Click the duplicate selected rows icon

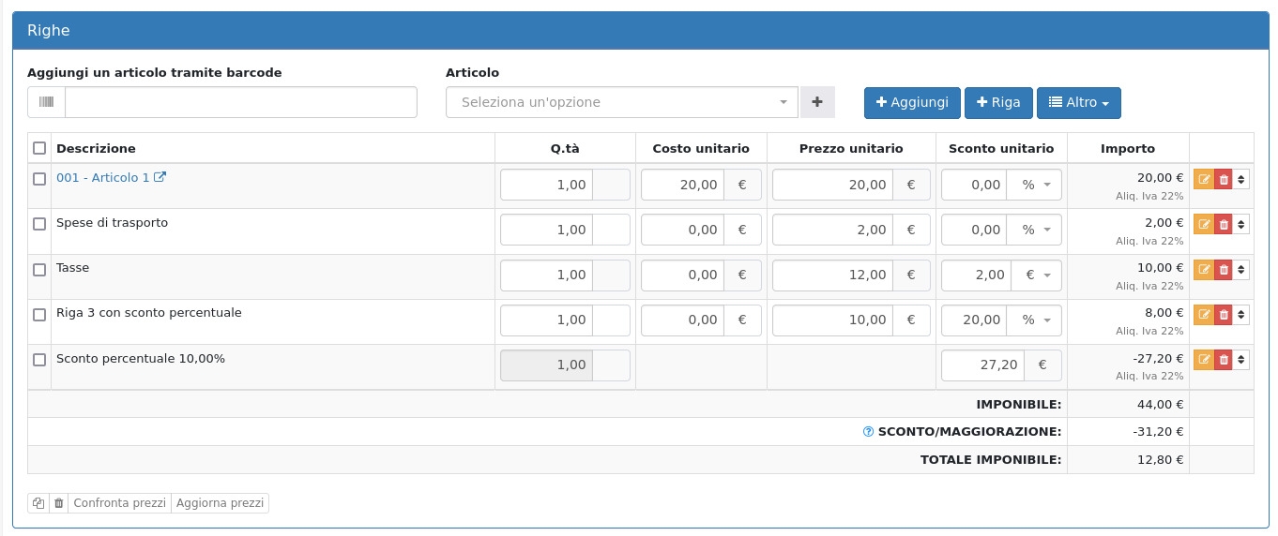[x=38, y=503]
